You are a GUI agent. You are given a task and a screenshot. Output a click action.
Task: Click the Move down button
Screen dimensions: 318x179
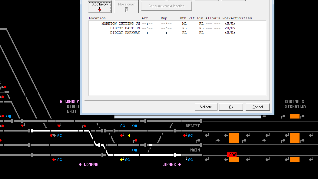point(127,7)
